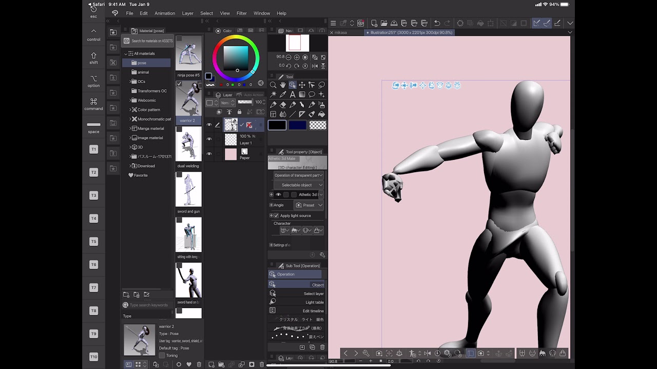
Task: Open the Favorite materials folder
Action: coord(138,175)
